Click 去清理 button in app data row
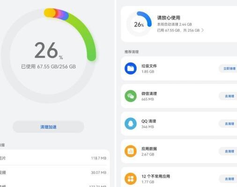237x187 pixels. (x=229, y=151)
